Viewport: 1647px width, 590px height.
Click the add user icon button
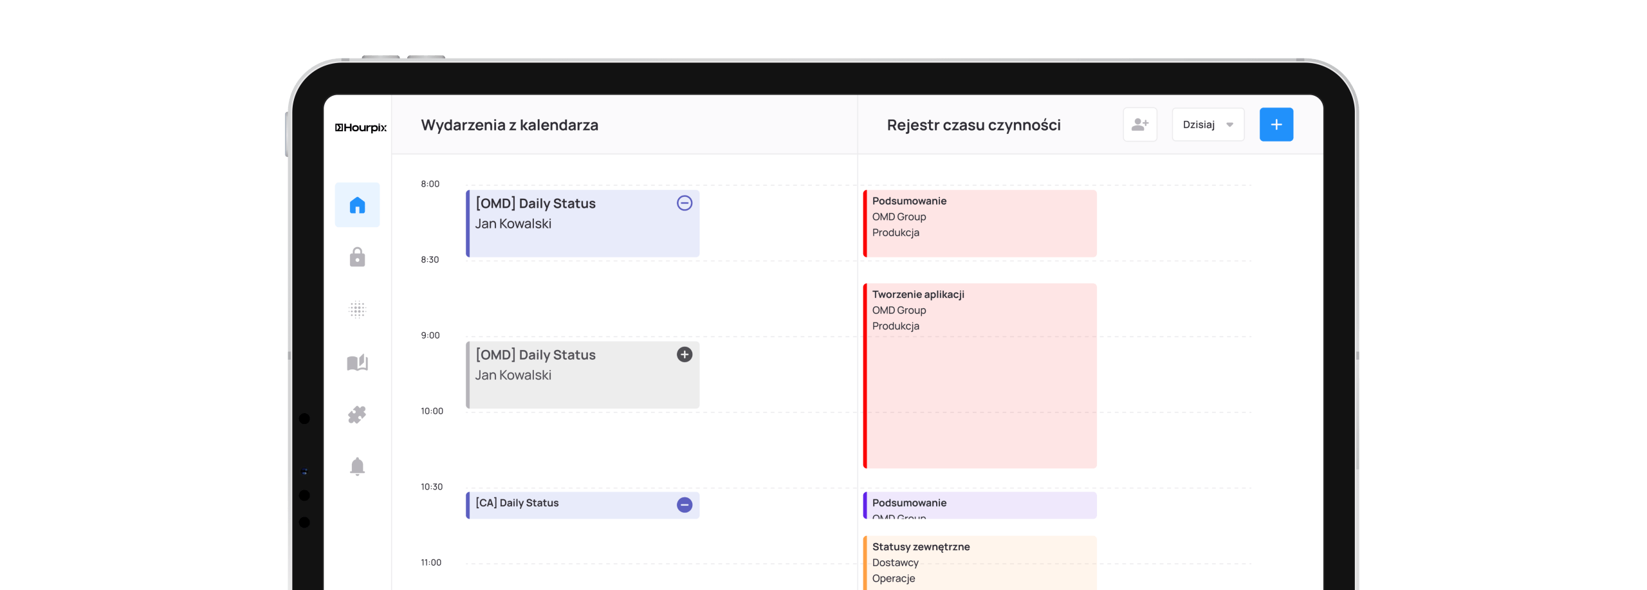pyautogui.click(x=1140, y=124)
